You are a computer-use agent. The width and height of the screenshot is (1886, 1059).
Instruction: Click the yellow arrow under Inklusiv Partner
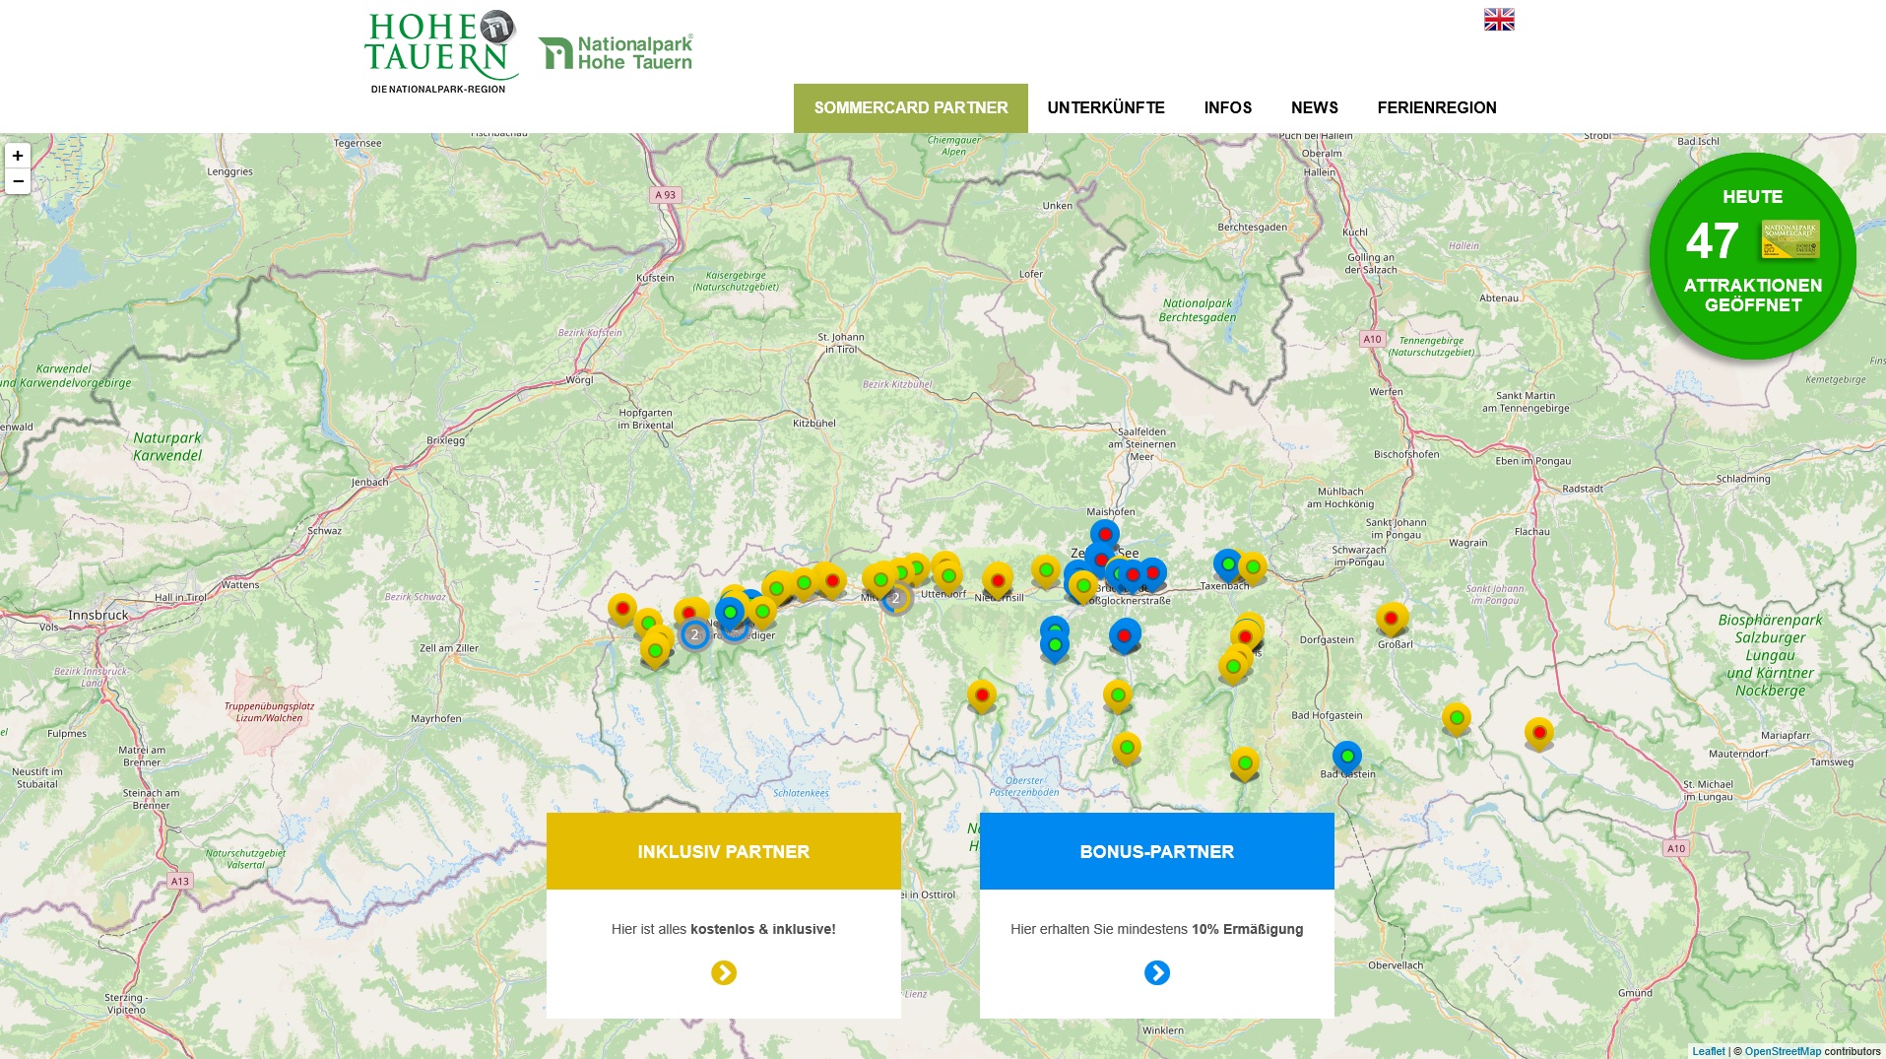pos(724,973)
